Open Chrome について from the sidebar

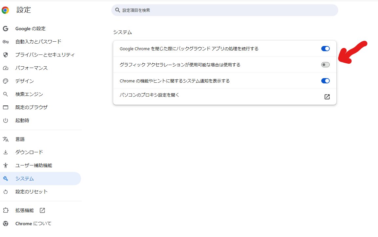pyautogui.click(x=33, y=224)
